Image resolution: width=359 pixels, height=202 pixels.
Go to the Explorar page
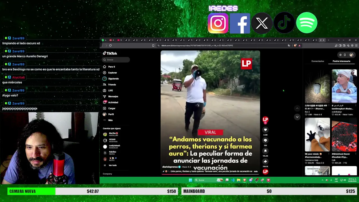110,73
